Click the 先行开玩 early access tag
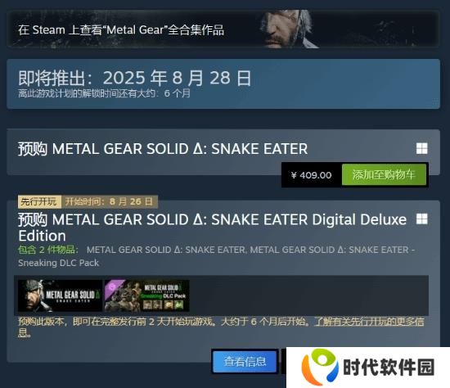Viewport: 450px width, 388px height. [x=39, y=201]
